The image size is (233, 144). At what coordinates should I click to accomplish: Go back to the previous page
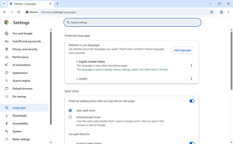coord(5,12)
